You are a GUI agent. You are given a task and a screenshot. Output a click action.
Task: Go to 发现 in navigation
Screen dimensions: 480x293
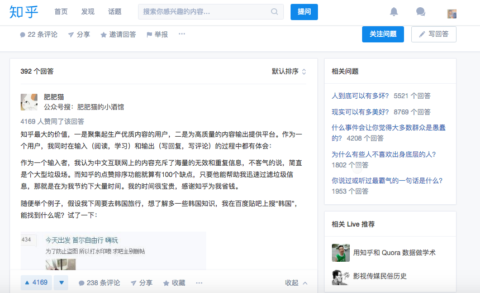tap(88, 12)
